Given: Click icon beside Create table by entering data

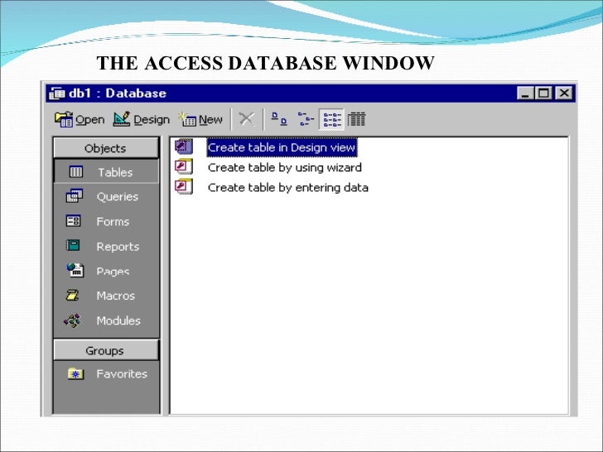Looking at the screenshot, I should point(184,186).
